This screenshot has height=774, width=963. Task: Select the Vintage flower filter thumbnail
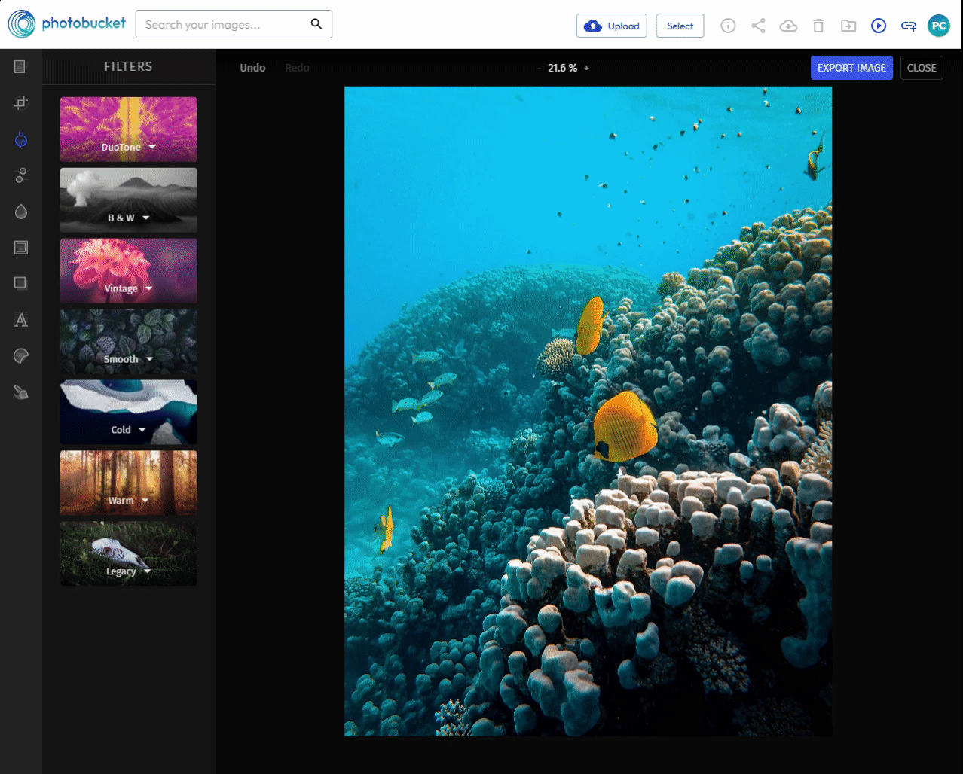click(x=129, y=270)
